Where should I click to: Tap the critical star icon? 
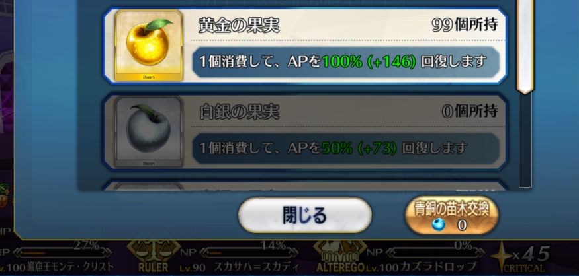501,256
